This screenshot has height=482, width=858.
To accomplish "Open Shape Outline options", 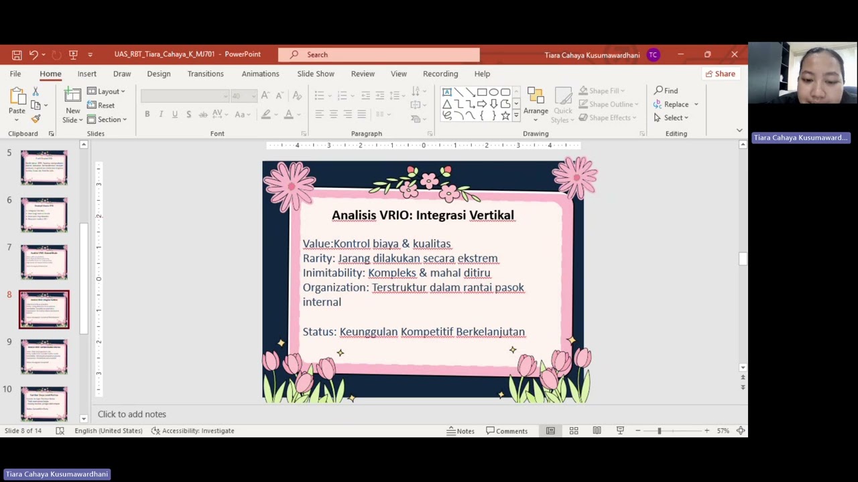I will 609,104.
